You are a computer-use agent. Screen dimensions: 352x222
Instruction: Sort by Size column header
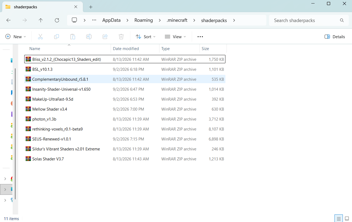pos(205,49)
